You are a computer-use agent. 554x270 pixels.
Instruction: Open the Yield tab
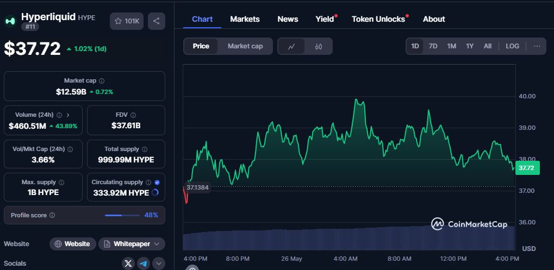325,19
